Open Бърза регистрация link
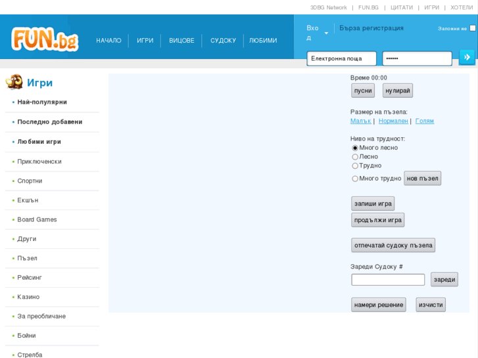The width and height of the screenshot is (478, 358). coord(371,28)
